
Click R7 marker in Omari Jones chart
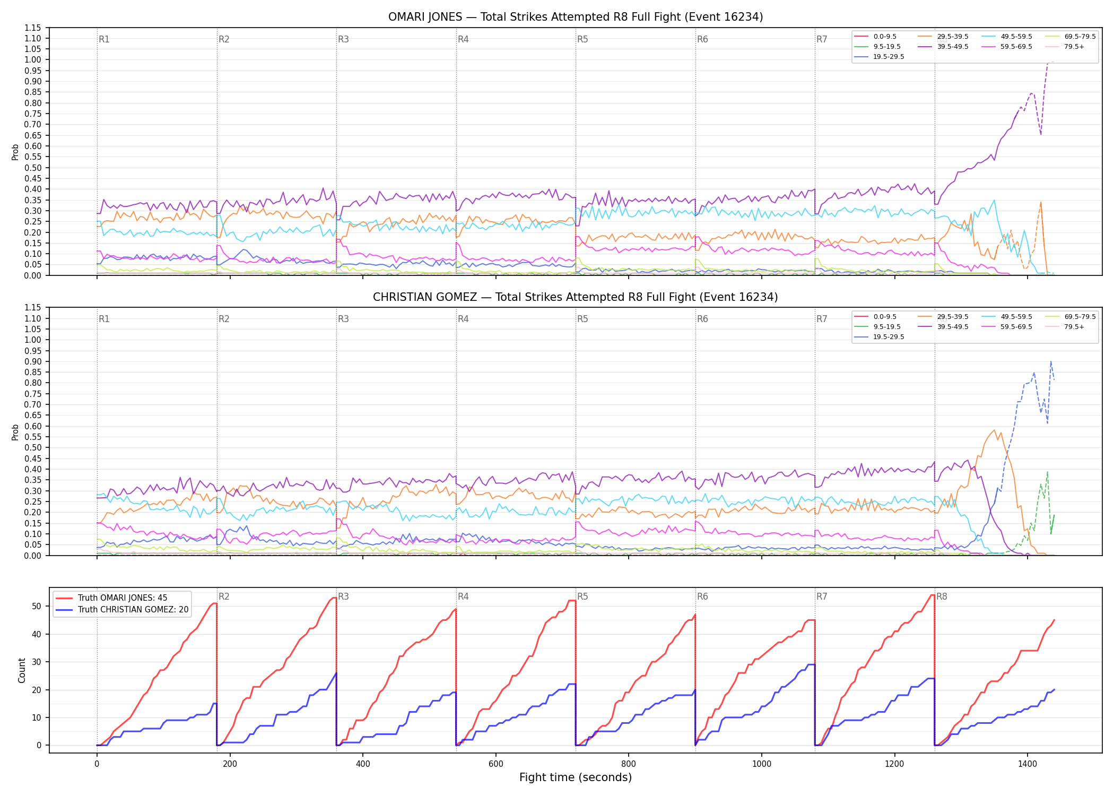click(822, 39)
